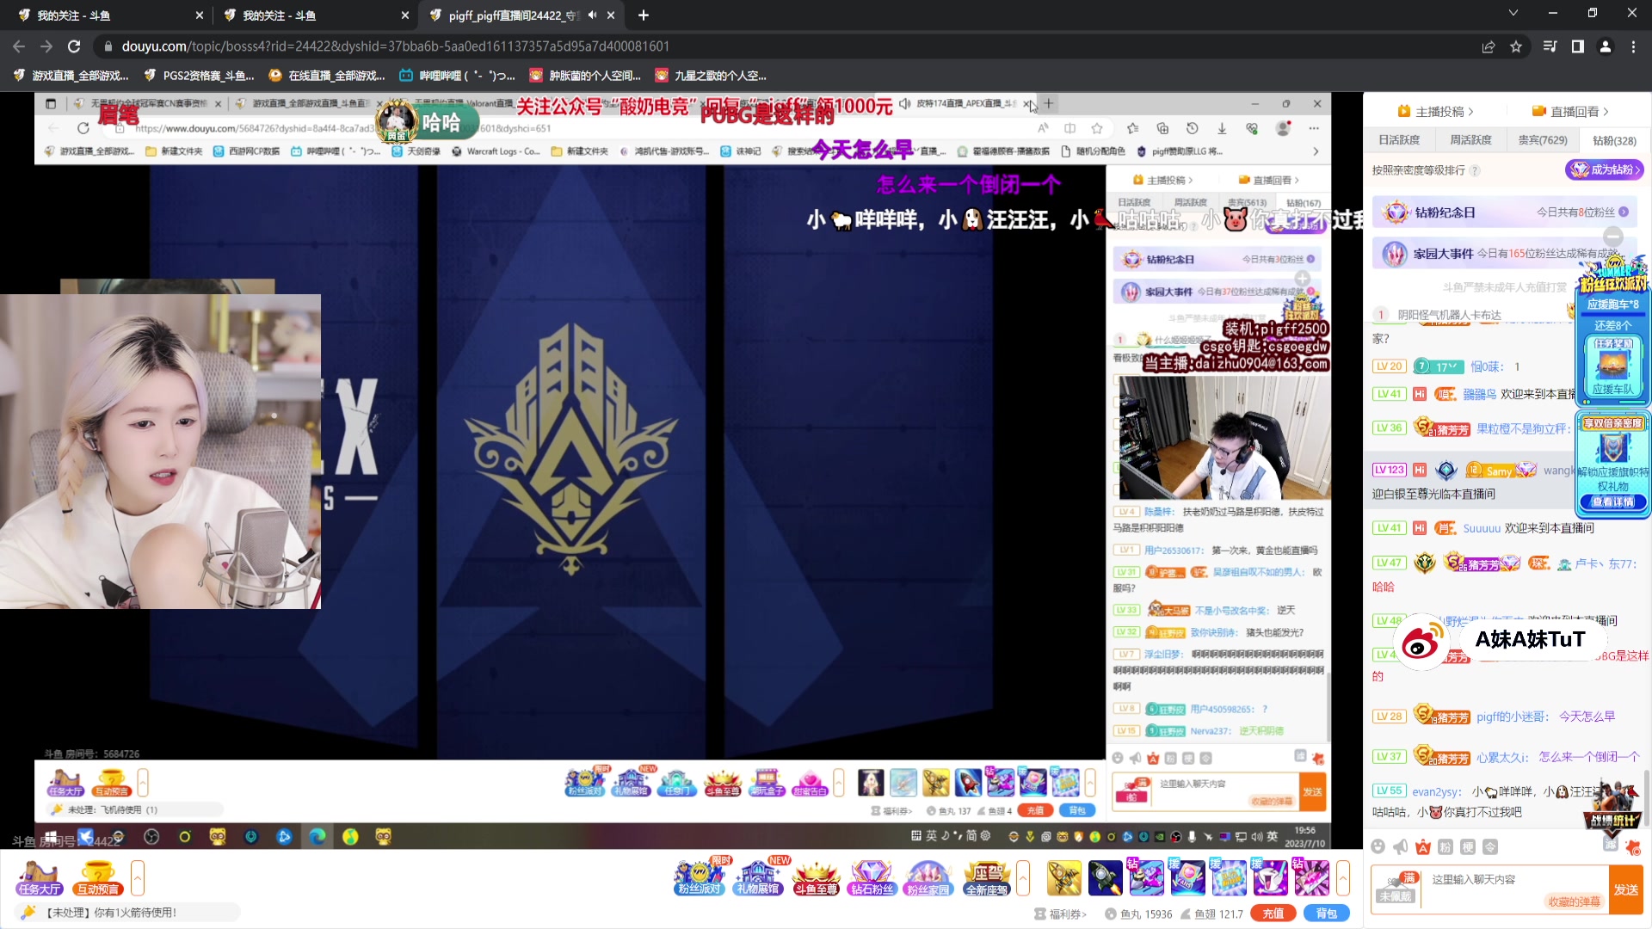Open 收藏的弹幕 saved danmaku
This screenshot has height=929, width=1652.
click(x=1574, y=901)
